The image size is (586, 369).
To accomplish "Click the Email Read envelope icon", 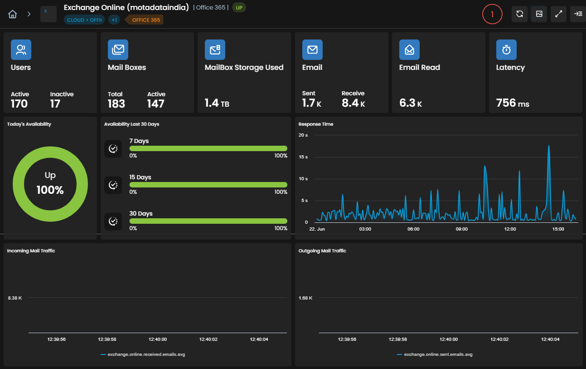I will coord(409,50).
